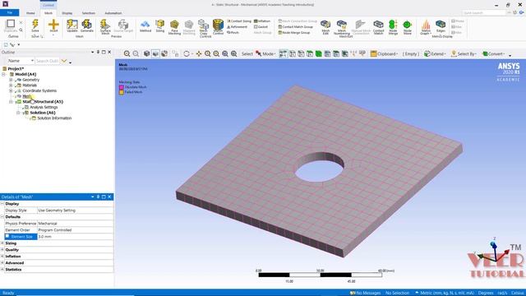
Task: Switch to the Home ribbon tab
Action: (30, 13)
